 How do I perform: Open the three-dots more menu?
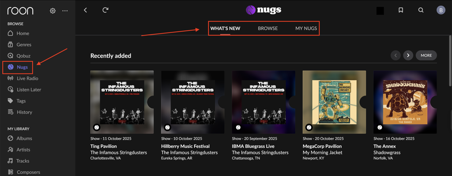pos(65,11)
